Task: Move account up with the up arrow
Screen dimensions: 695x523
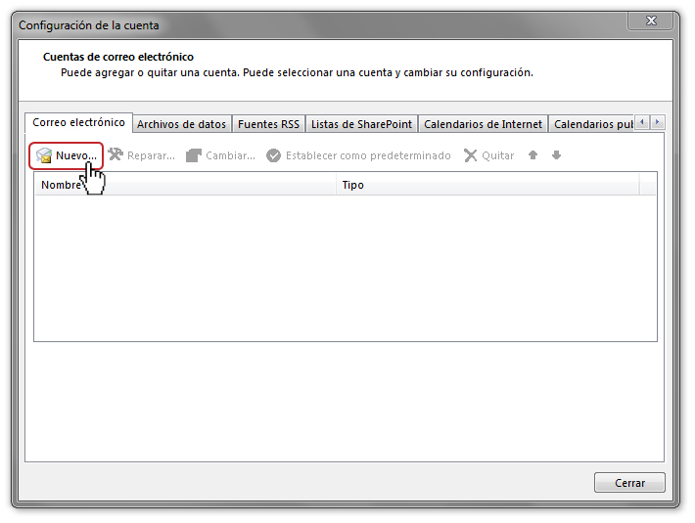Action: click(533, 154)
